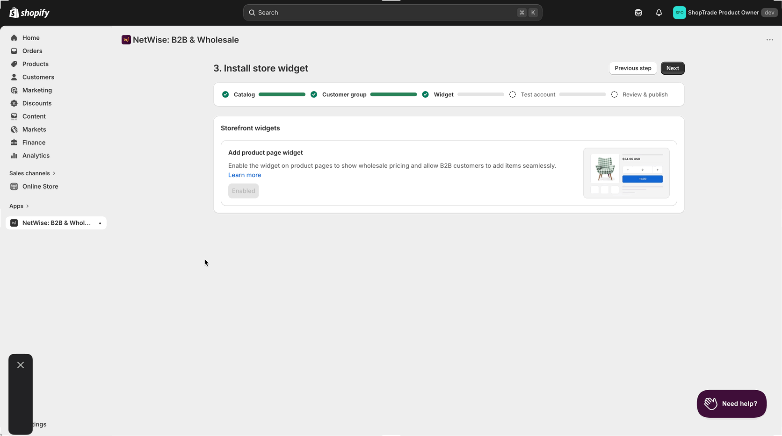Click the Test account step label
Screen dimensions: 782x436
(538, 94)
